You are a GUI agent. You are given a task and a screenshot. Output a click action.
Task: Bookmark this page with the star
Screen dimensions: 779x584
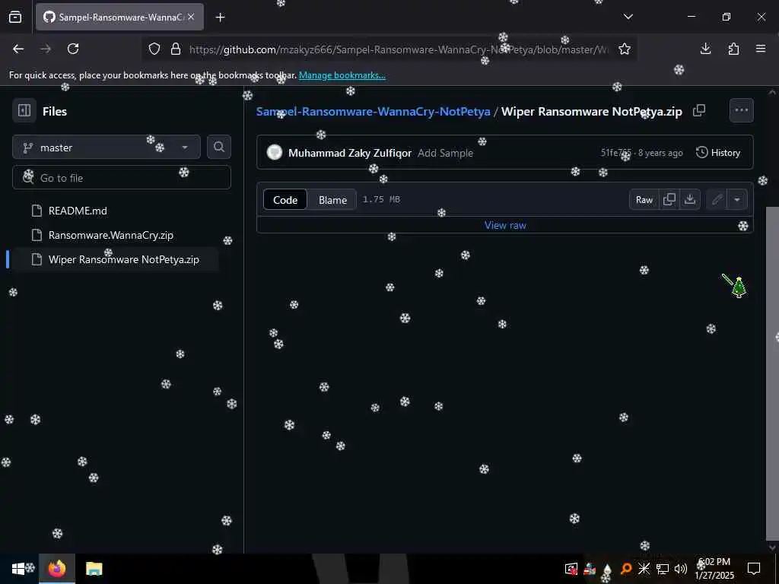click(625, 49)
